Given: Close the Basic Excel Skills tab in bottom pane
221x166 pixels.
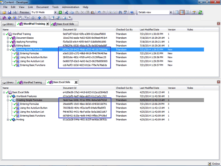Looking at the screenshot, I should (76, 82).
